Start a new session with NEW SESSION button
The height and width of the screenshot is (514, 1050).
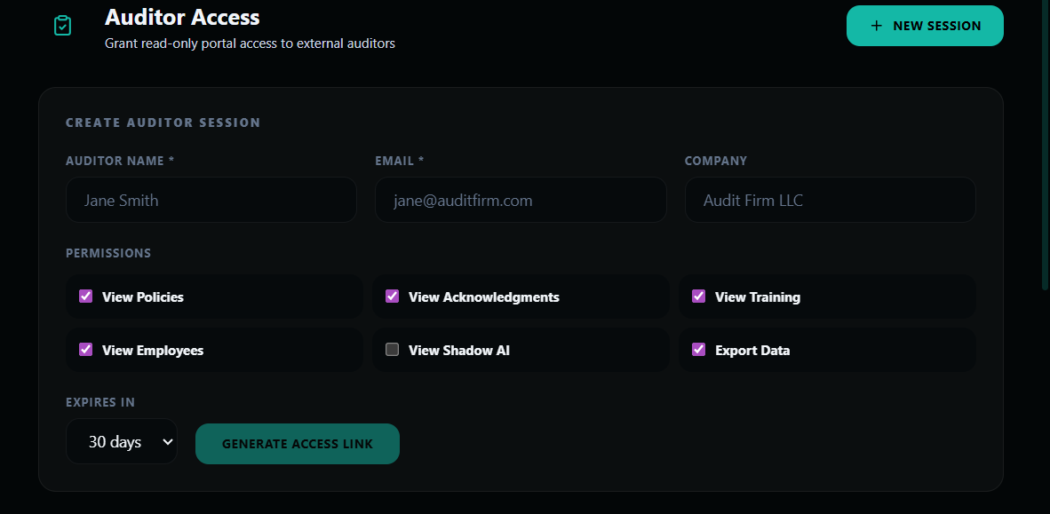click(x=925, y=26)
